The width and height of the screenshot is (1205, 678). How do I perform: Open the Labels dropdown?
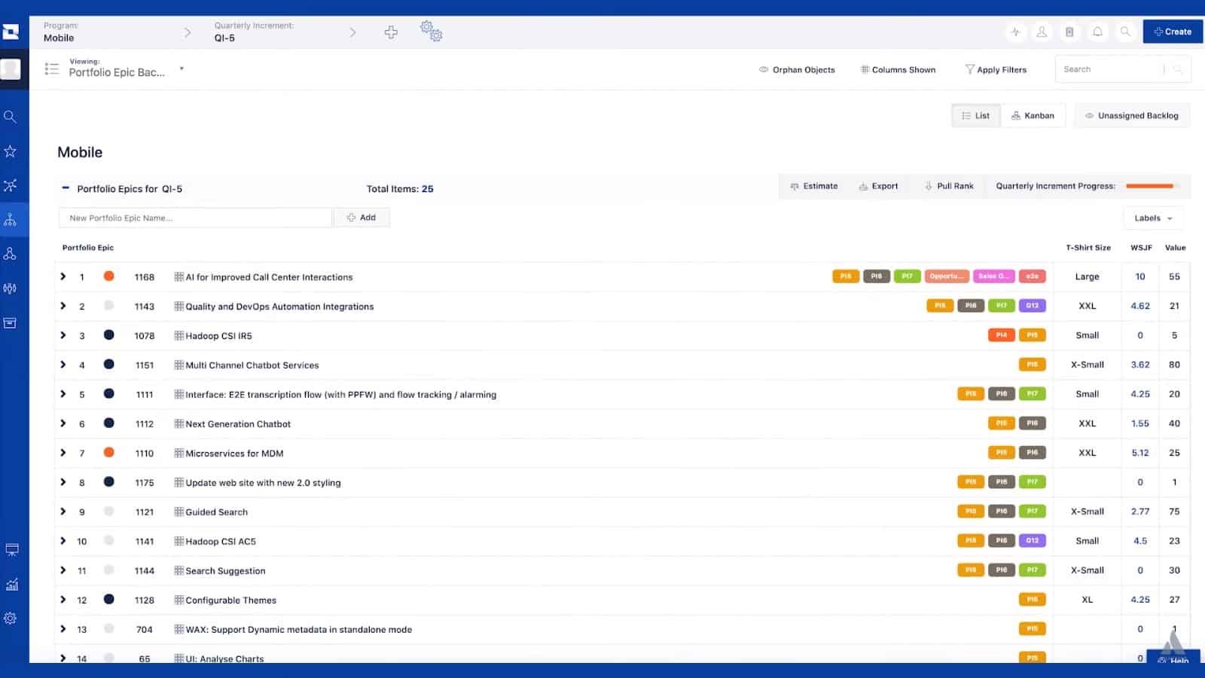click(1152, 218)
